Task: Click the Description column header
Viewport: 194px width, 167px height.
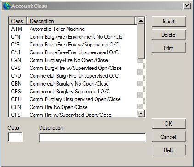Action: click(81, 21)
